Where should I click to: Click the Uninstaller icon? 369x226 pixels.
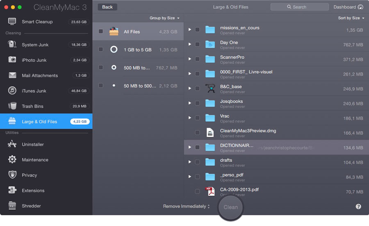coord(12,144)
